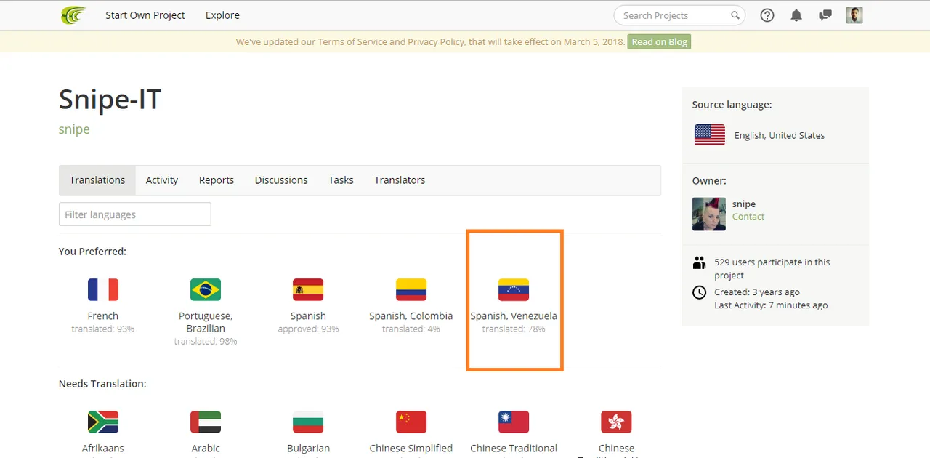This screenshot has width=930, height=458.
Task: Open the Bulgarian language label
Action: 308,449
